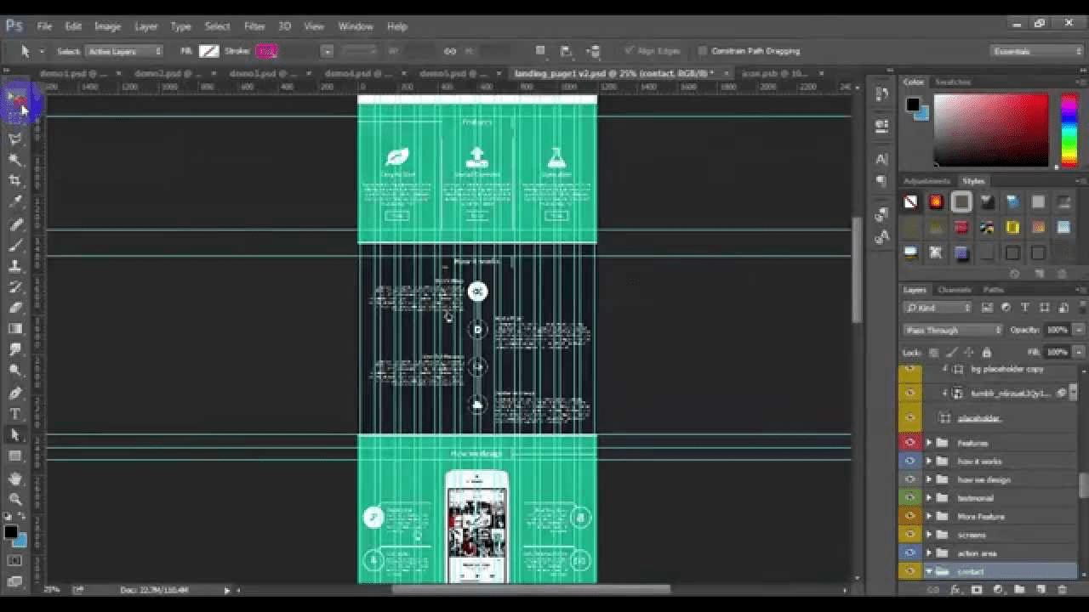Click the hue spectrum slider in Color panel

point(1069,130)
